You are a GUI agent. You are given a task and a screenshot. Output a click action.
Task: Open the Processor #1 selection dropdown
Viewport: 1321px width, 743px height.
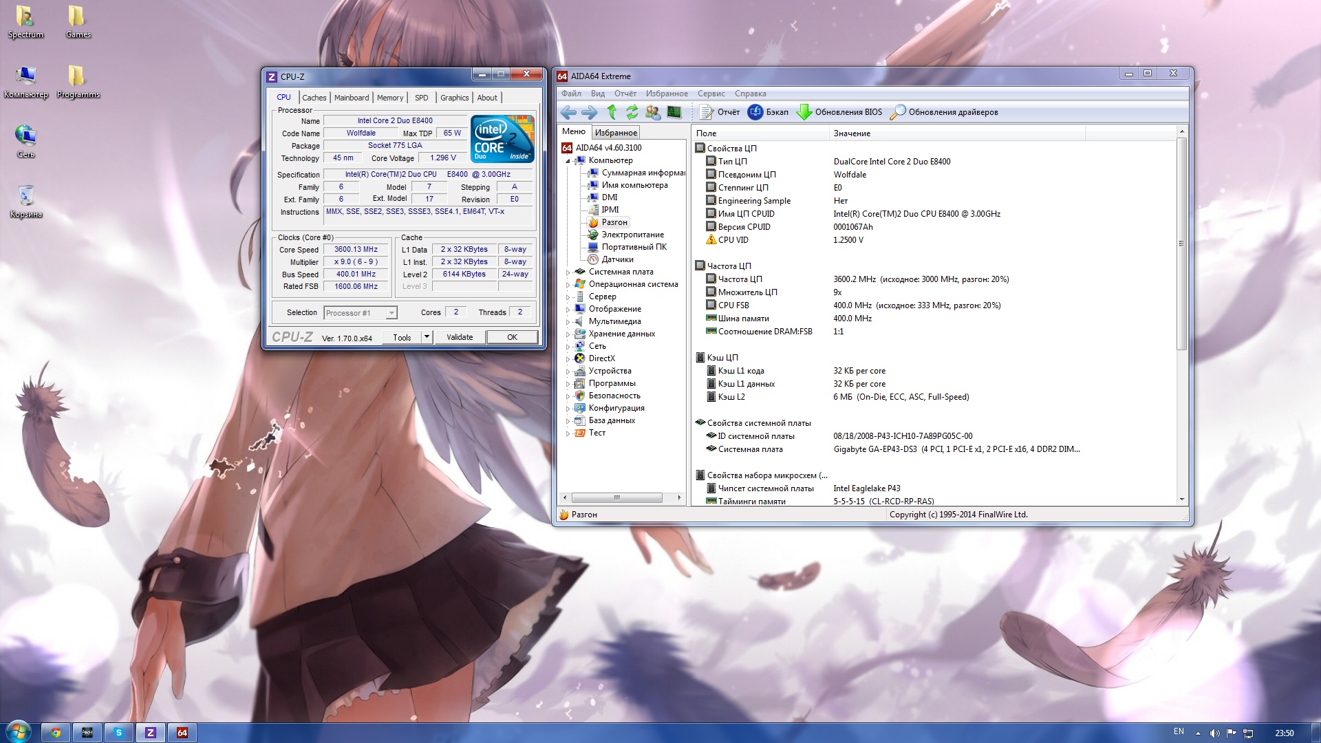(x=391, y=313)
